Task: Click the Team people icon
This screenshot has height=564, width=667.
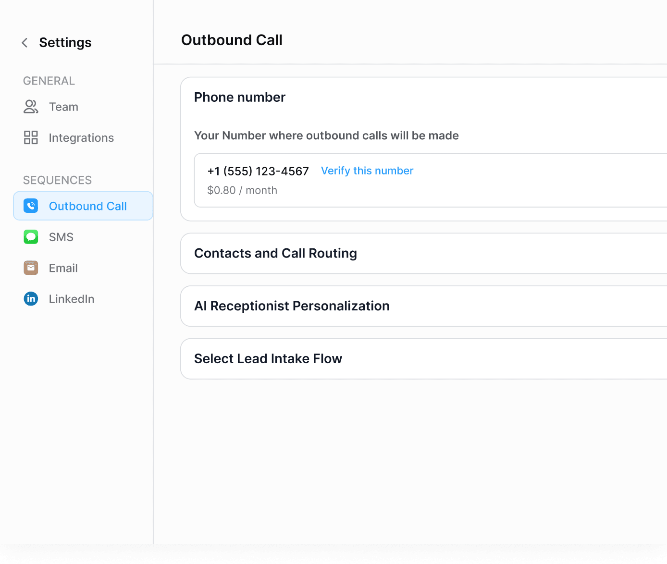Action: coord(31,107)
